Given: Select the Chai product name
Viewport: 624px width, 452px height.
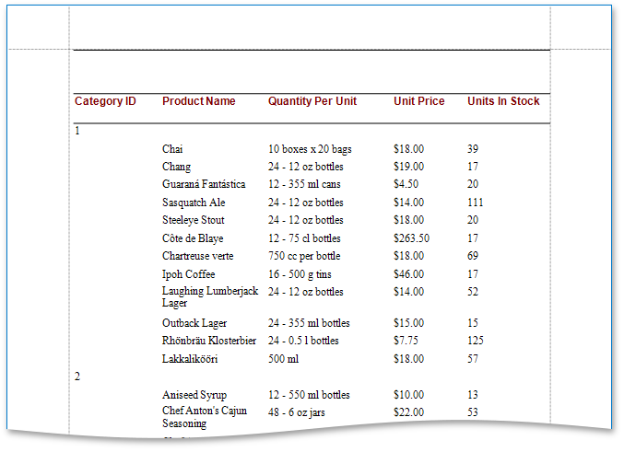Looking at the screenshot, I should pyautogui.click(x=173, y=149).
